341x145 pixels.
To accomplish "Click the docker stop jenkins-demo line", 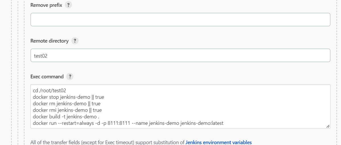I will (68, 97).
